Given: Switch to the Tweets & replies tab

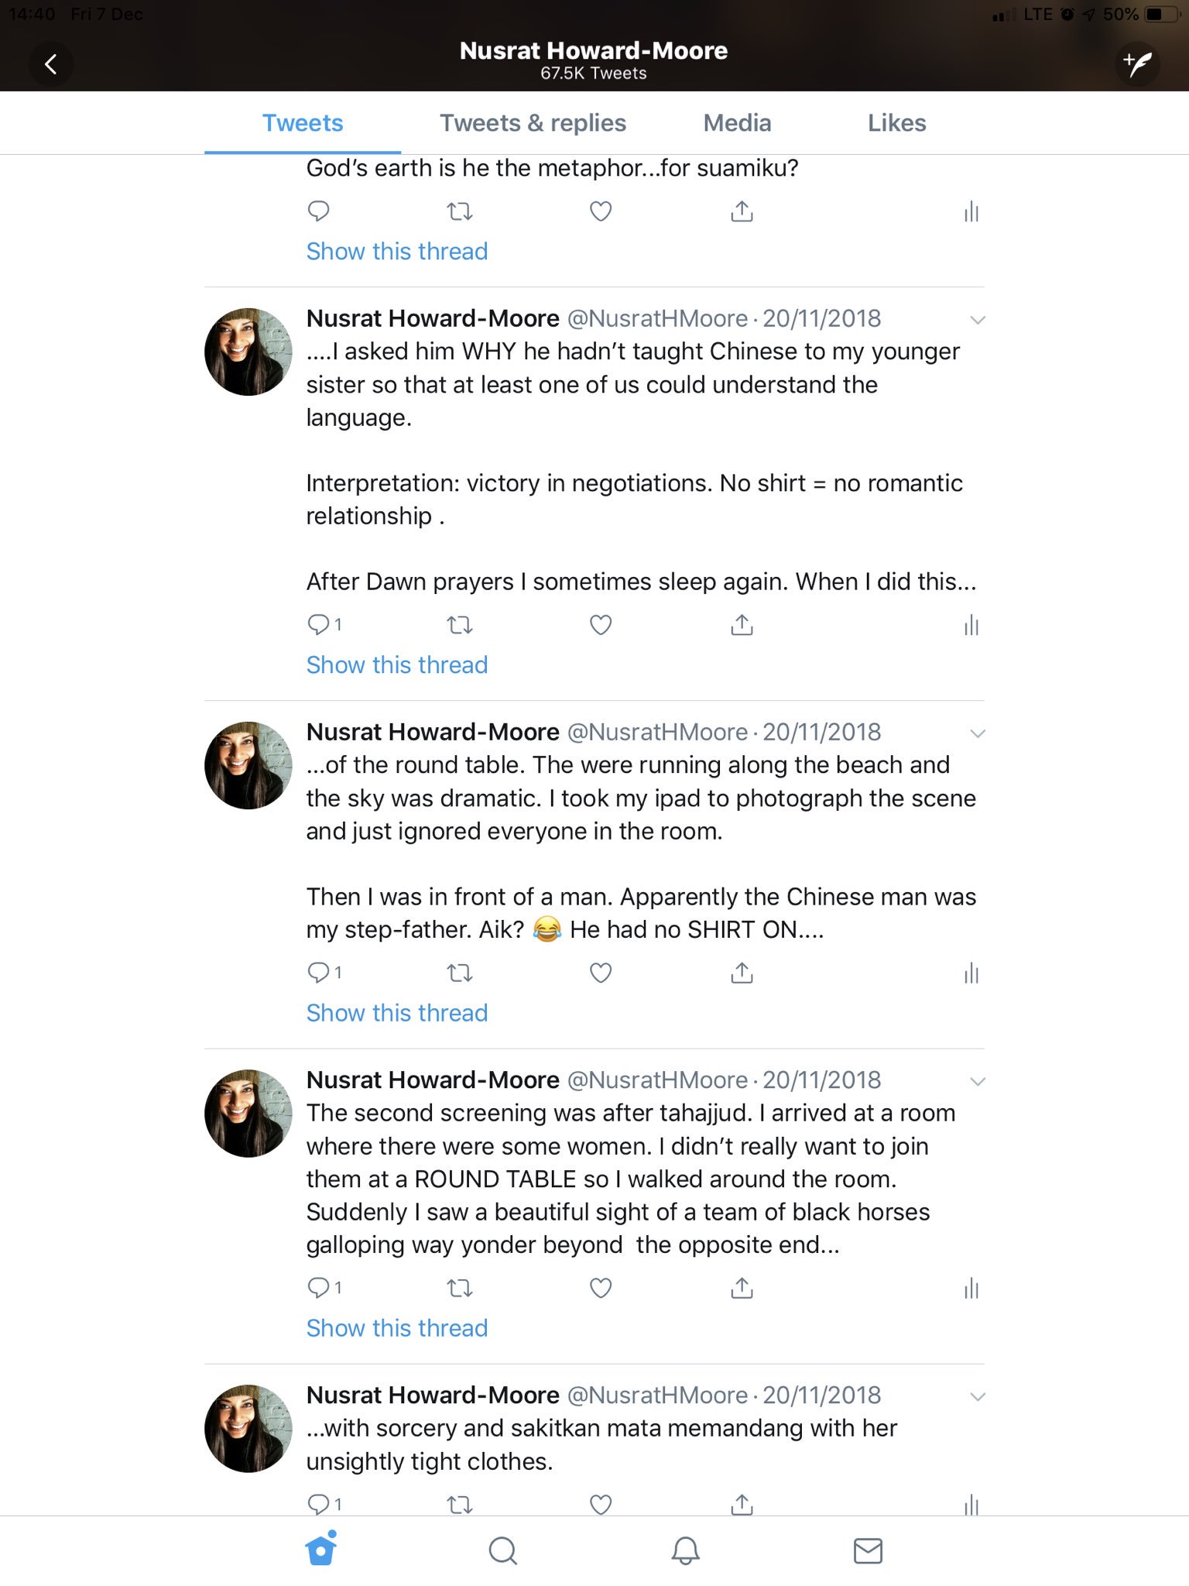Looking at the screenshot, I should coord(533,123).
